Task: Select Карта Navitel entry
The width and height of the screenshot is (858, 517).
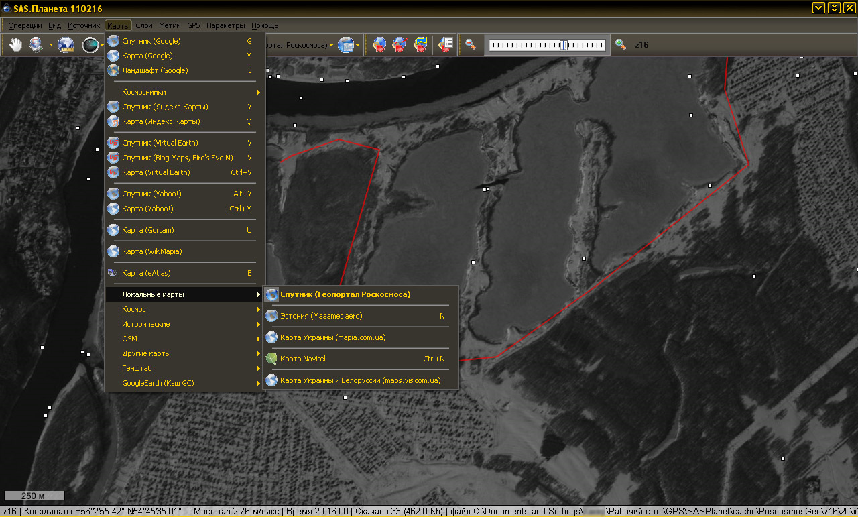Action: pyautogui.click(x=361, y=359)
